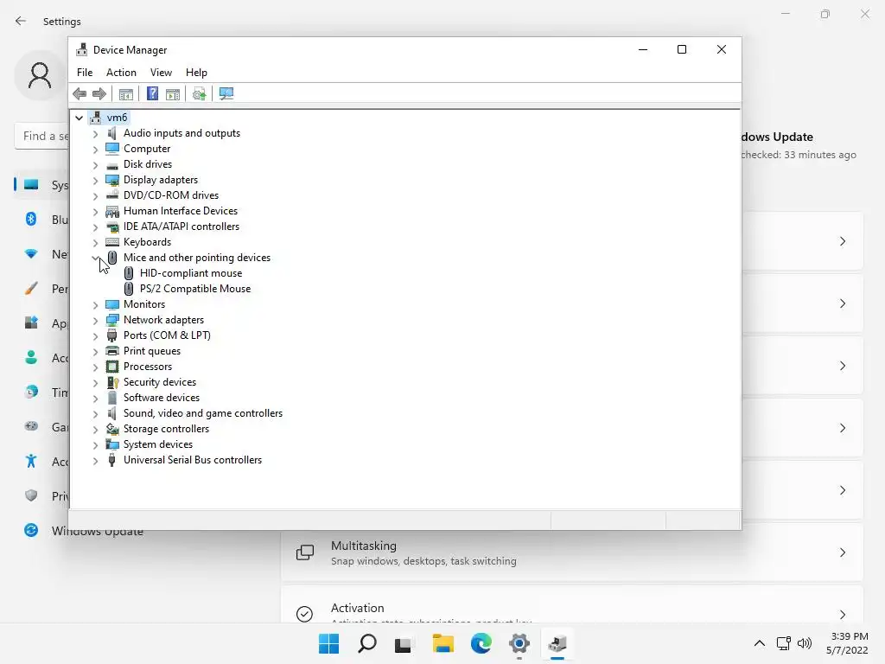Open the File menu in Device Manager
Viewport: 885px width, 664px height.
point(85,73)
